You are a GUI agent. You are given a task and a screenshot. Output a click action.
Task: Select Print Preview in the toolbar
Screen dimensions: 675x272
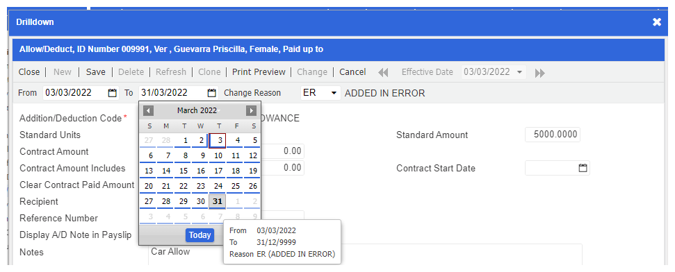(x=259, y=71)
